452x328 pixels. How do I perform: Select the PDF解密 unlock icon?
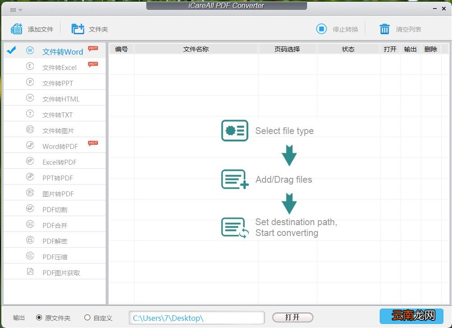(30, 240)
